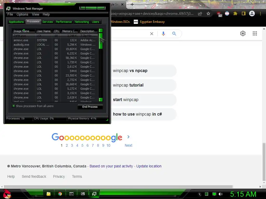
Task: Click Update location link
Action: 149,166
